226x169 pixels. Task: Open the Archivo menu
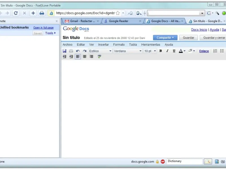coord(68,45)
